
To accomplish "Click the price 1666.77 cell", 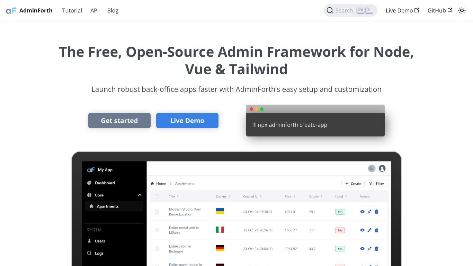I will tap(291, 230).
